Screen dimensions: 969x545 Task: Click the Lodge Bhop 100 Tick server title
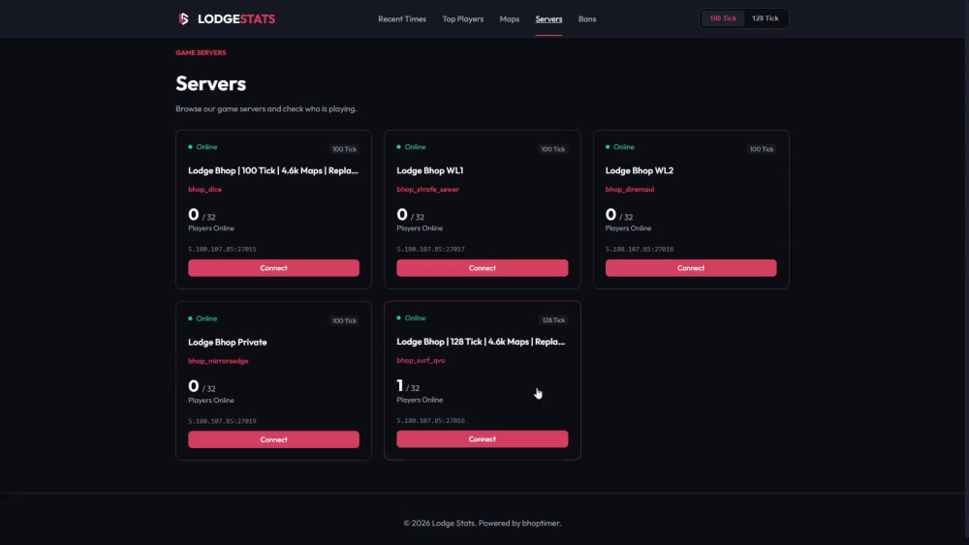pyautogui.click(x=273, y=170)
